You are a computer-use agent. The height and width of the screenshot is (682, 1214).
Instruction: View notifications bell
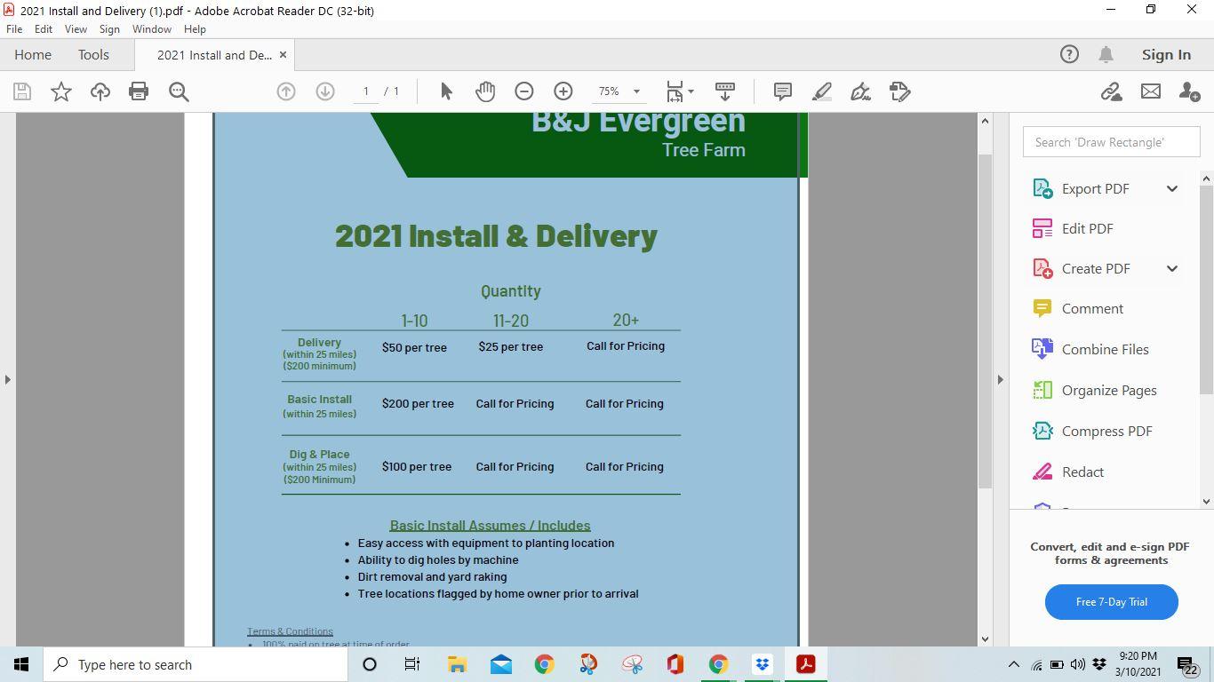click(1106, 54)
